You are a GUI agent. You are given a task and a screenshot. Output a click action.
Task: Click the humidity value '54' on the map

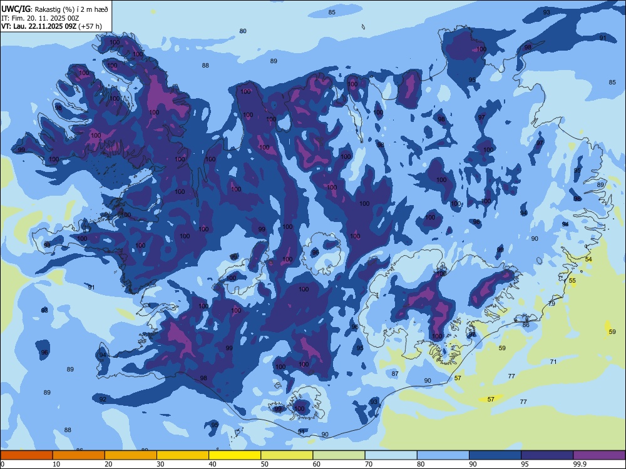point(588,260)
